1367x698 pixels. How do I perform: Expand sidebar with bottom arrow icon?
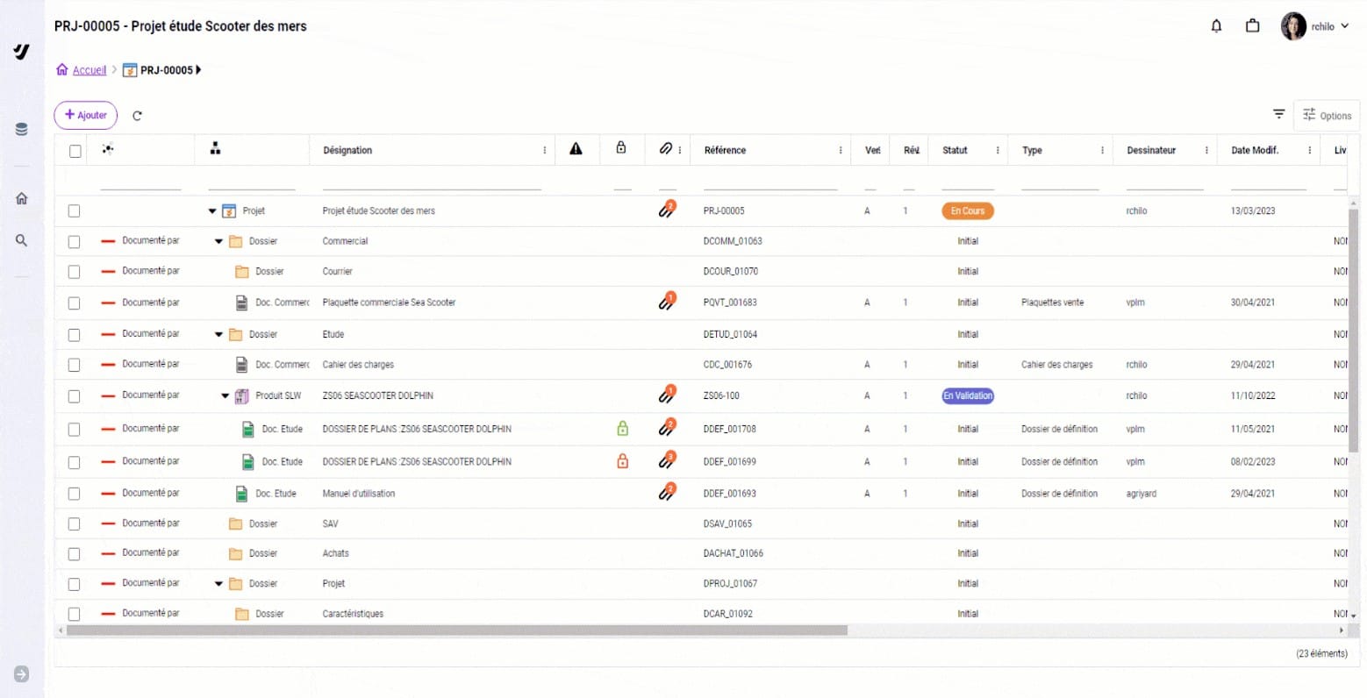tap(21, 673)
